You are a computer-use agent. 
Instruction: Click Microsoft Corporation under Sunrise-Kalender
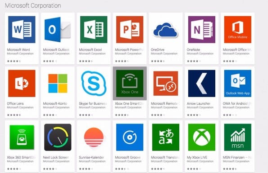(x=92, y=161)
